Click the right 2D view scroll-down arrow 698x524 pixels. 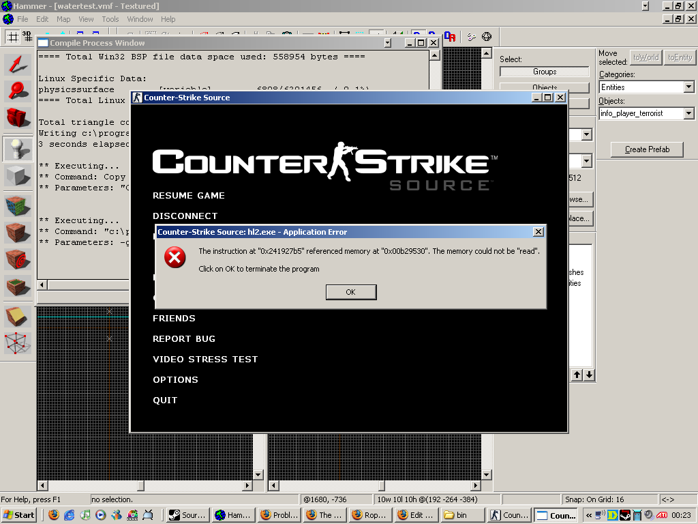(487, 475)
